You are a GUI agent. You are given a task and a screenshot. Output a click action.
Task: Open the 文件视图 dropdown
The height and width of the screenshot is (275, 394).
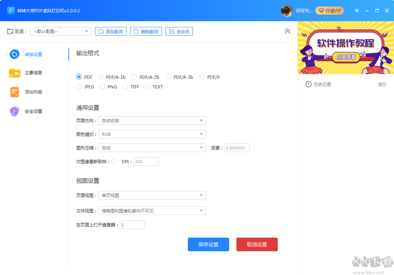[152, 210]
